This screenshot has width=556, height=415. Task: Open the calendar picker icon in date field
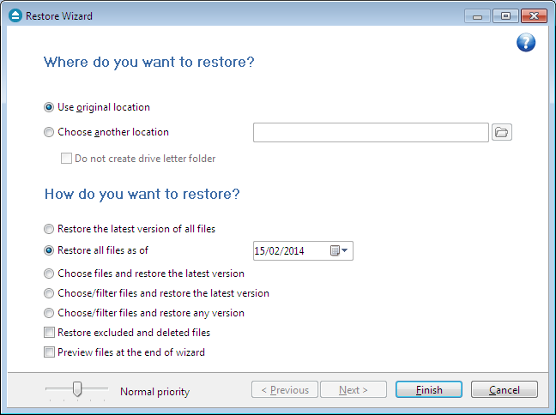pos(339,250)
